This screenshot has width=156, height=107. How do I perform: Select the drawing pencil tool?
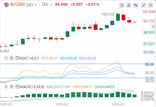coord(129,5)
